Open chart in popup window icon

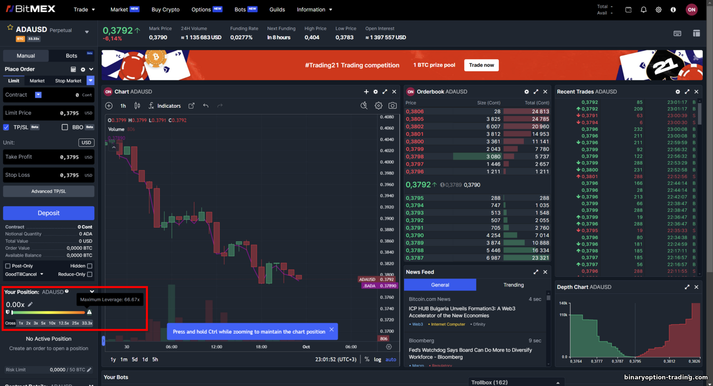[192, 106]
